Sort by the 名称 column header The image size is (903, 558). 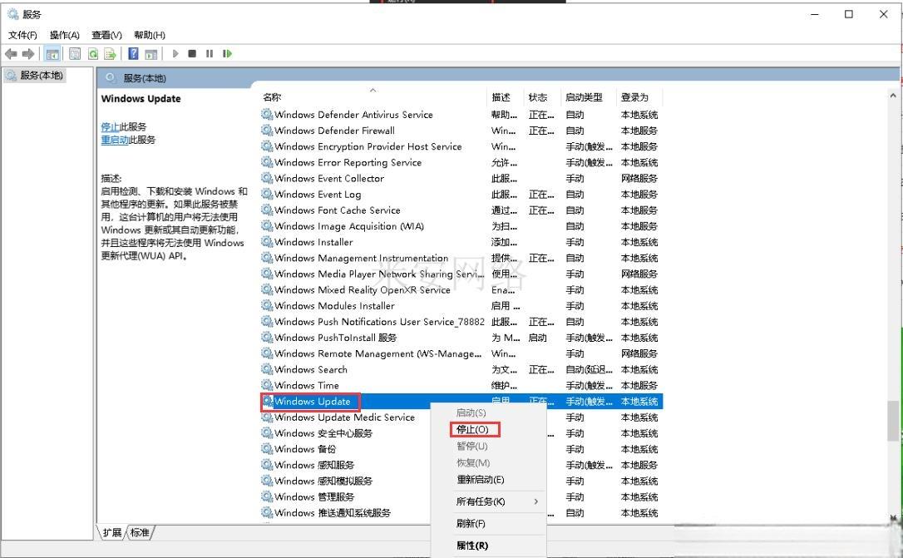(x=373, y=97)
